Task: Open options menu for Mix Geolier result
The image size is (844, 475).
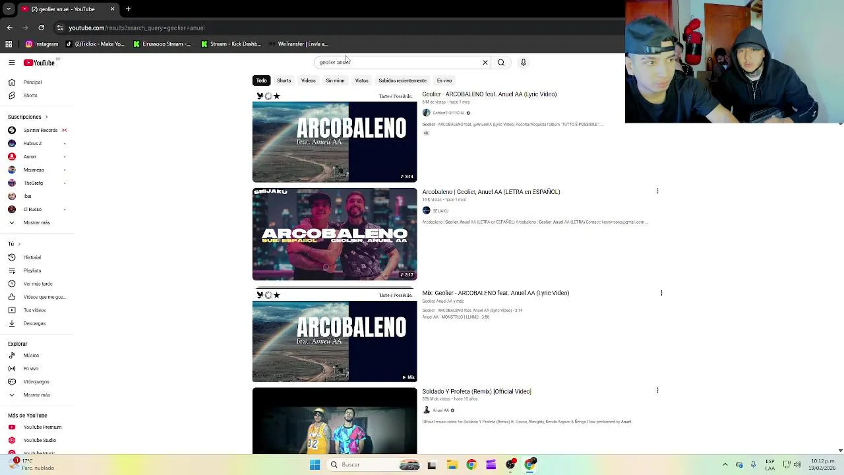Action: [x=661, y=293]
